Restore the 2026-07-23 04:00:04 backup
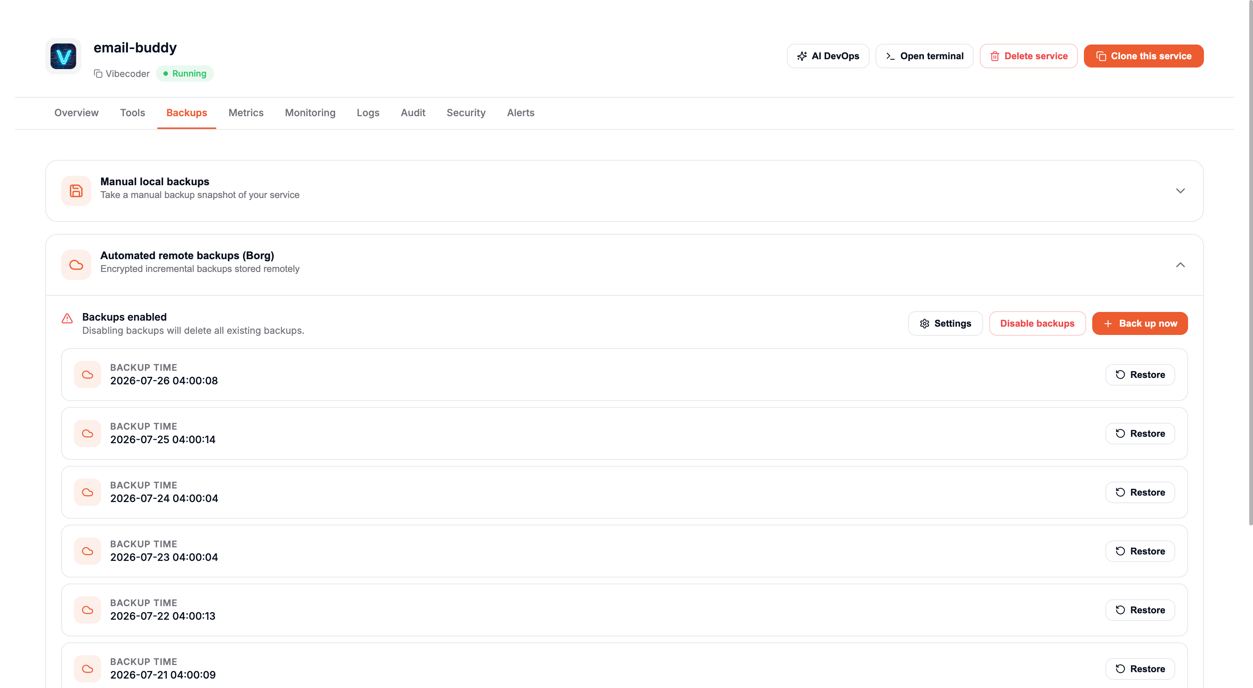Viewport: 1253px width, 688px height. [1140, 551]
